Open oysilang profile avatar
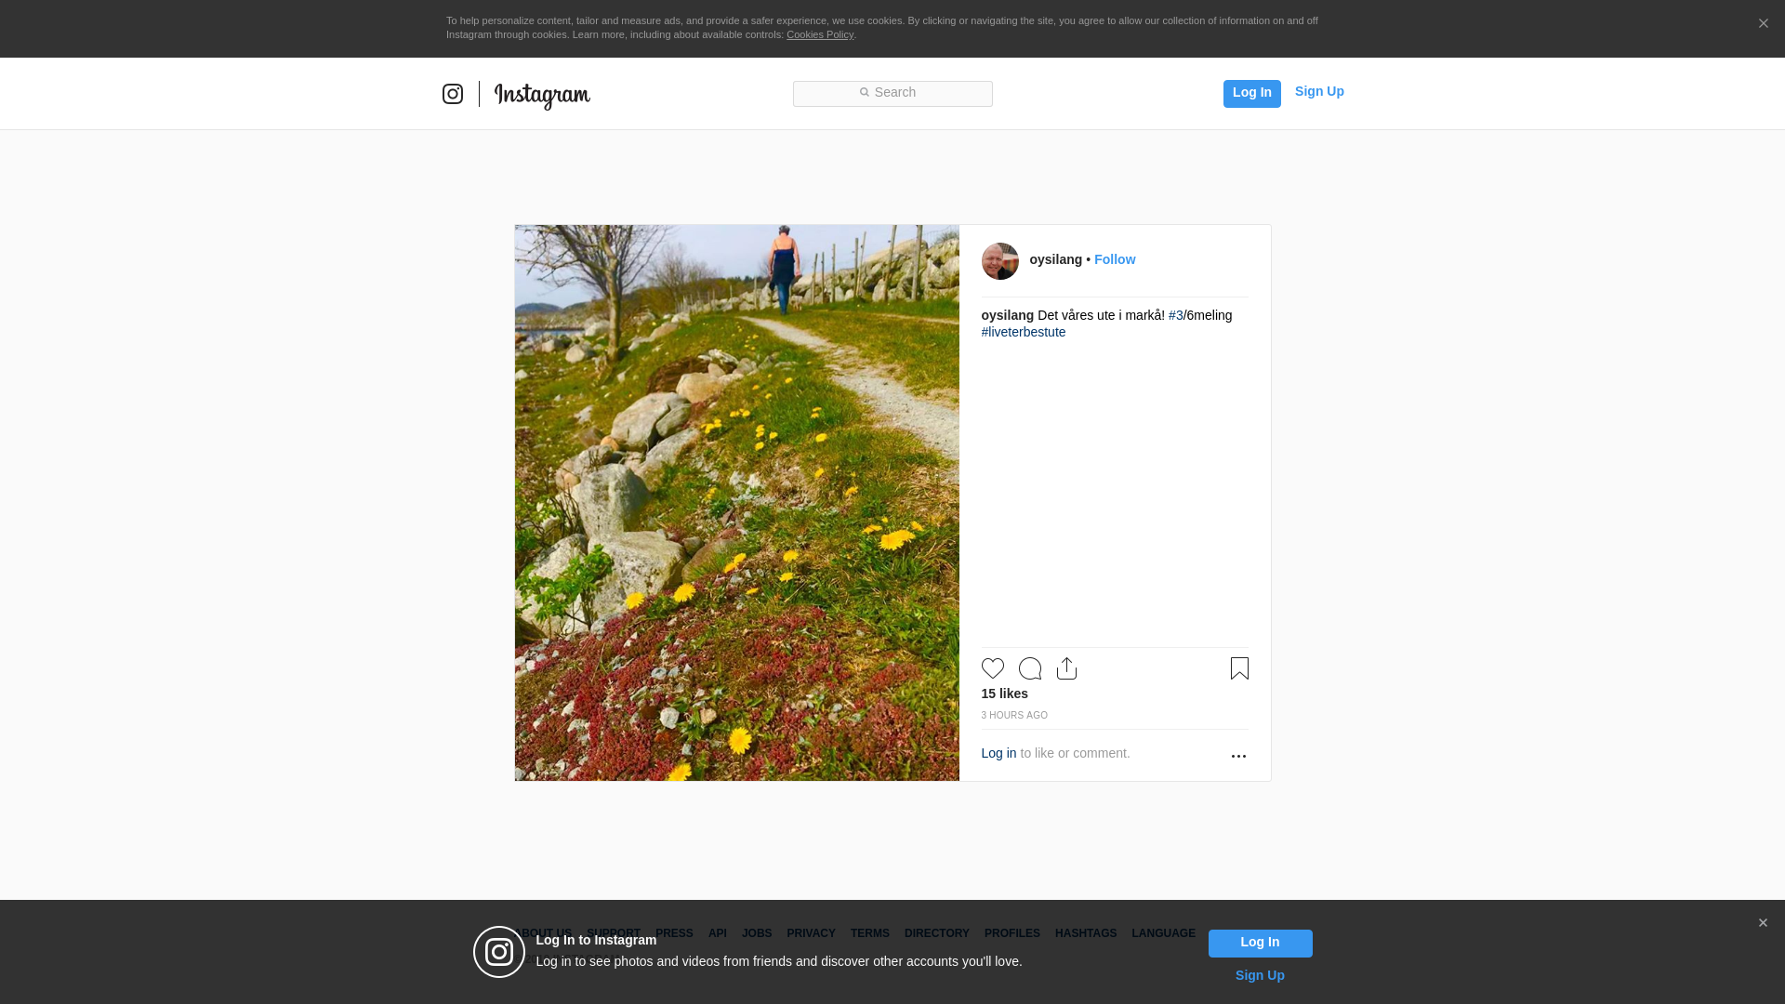Screen dimensions: 1785x1004 point(999,261)
